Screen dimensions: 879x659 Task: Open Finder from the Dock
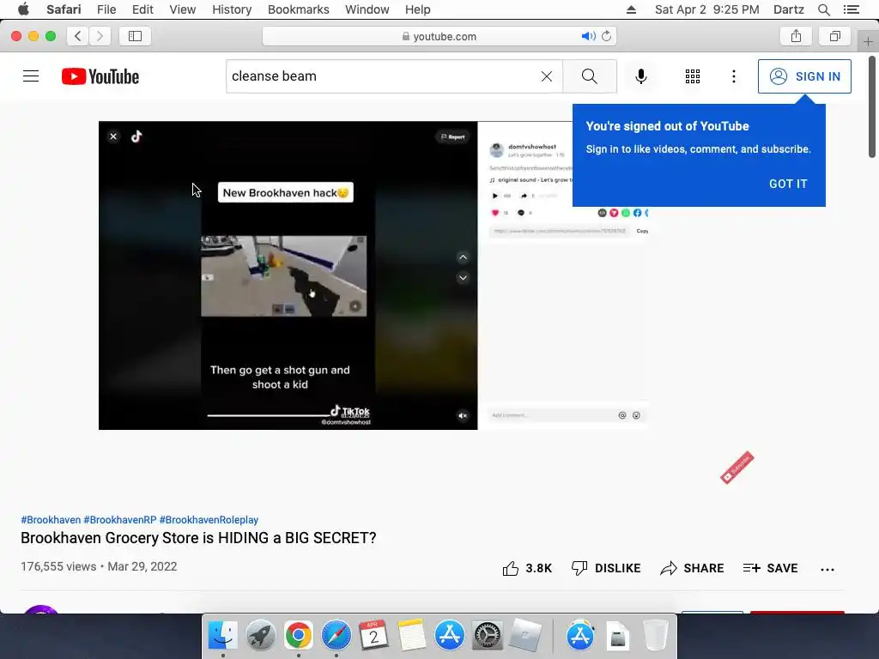click(222, 636)
